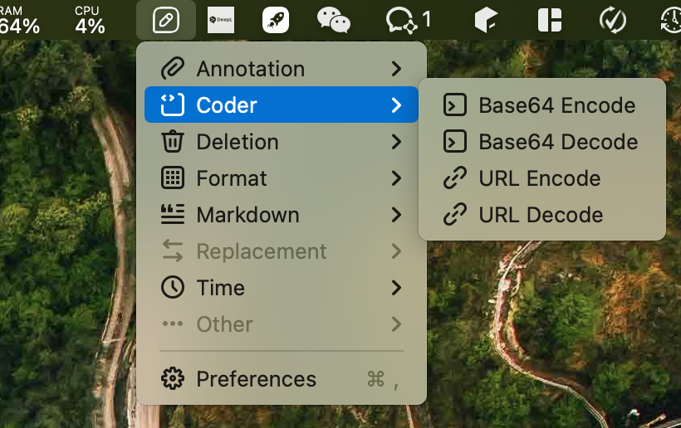The image size is (681, 428).
Task: Open the DeepL menu bar icon
Action: (221, 20)
